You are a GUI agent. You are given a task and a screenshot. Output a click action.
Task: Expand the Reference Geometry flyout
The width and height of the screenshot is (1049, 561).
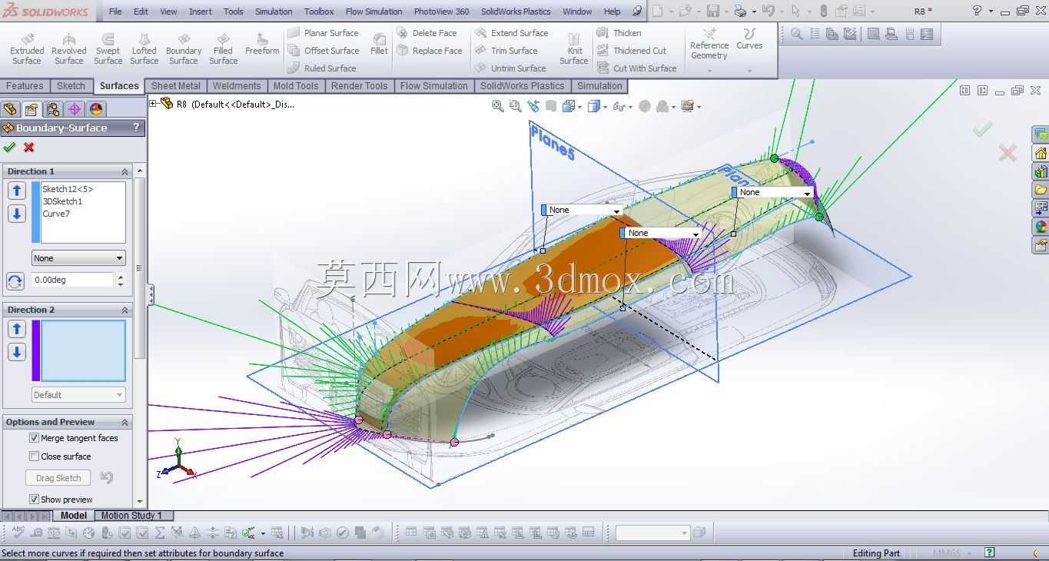[x=709, y=71]
